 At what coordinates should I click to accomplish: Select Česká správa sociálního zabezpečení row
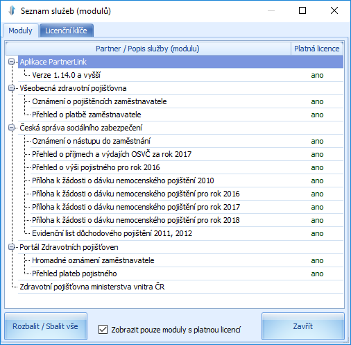[x=180, y=128]
